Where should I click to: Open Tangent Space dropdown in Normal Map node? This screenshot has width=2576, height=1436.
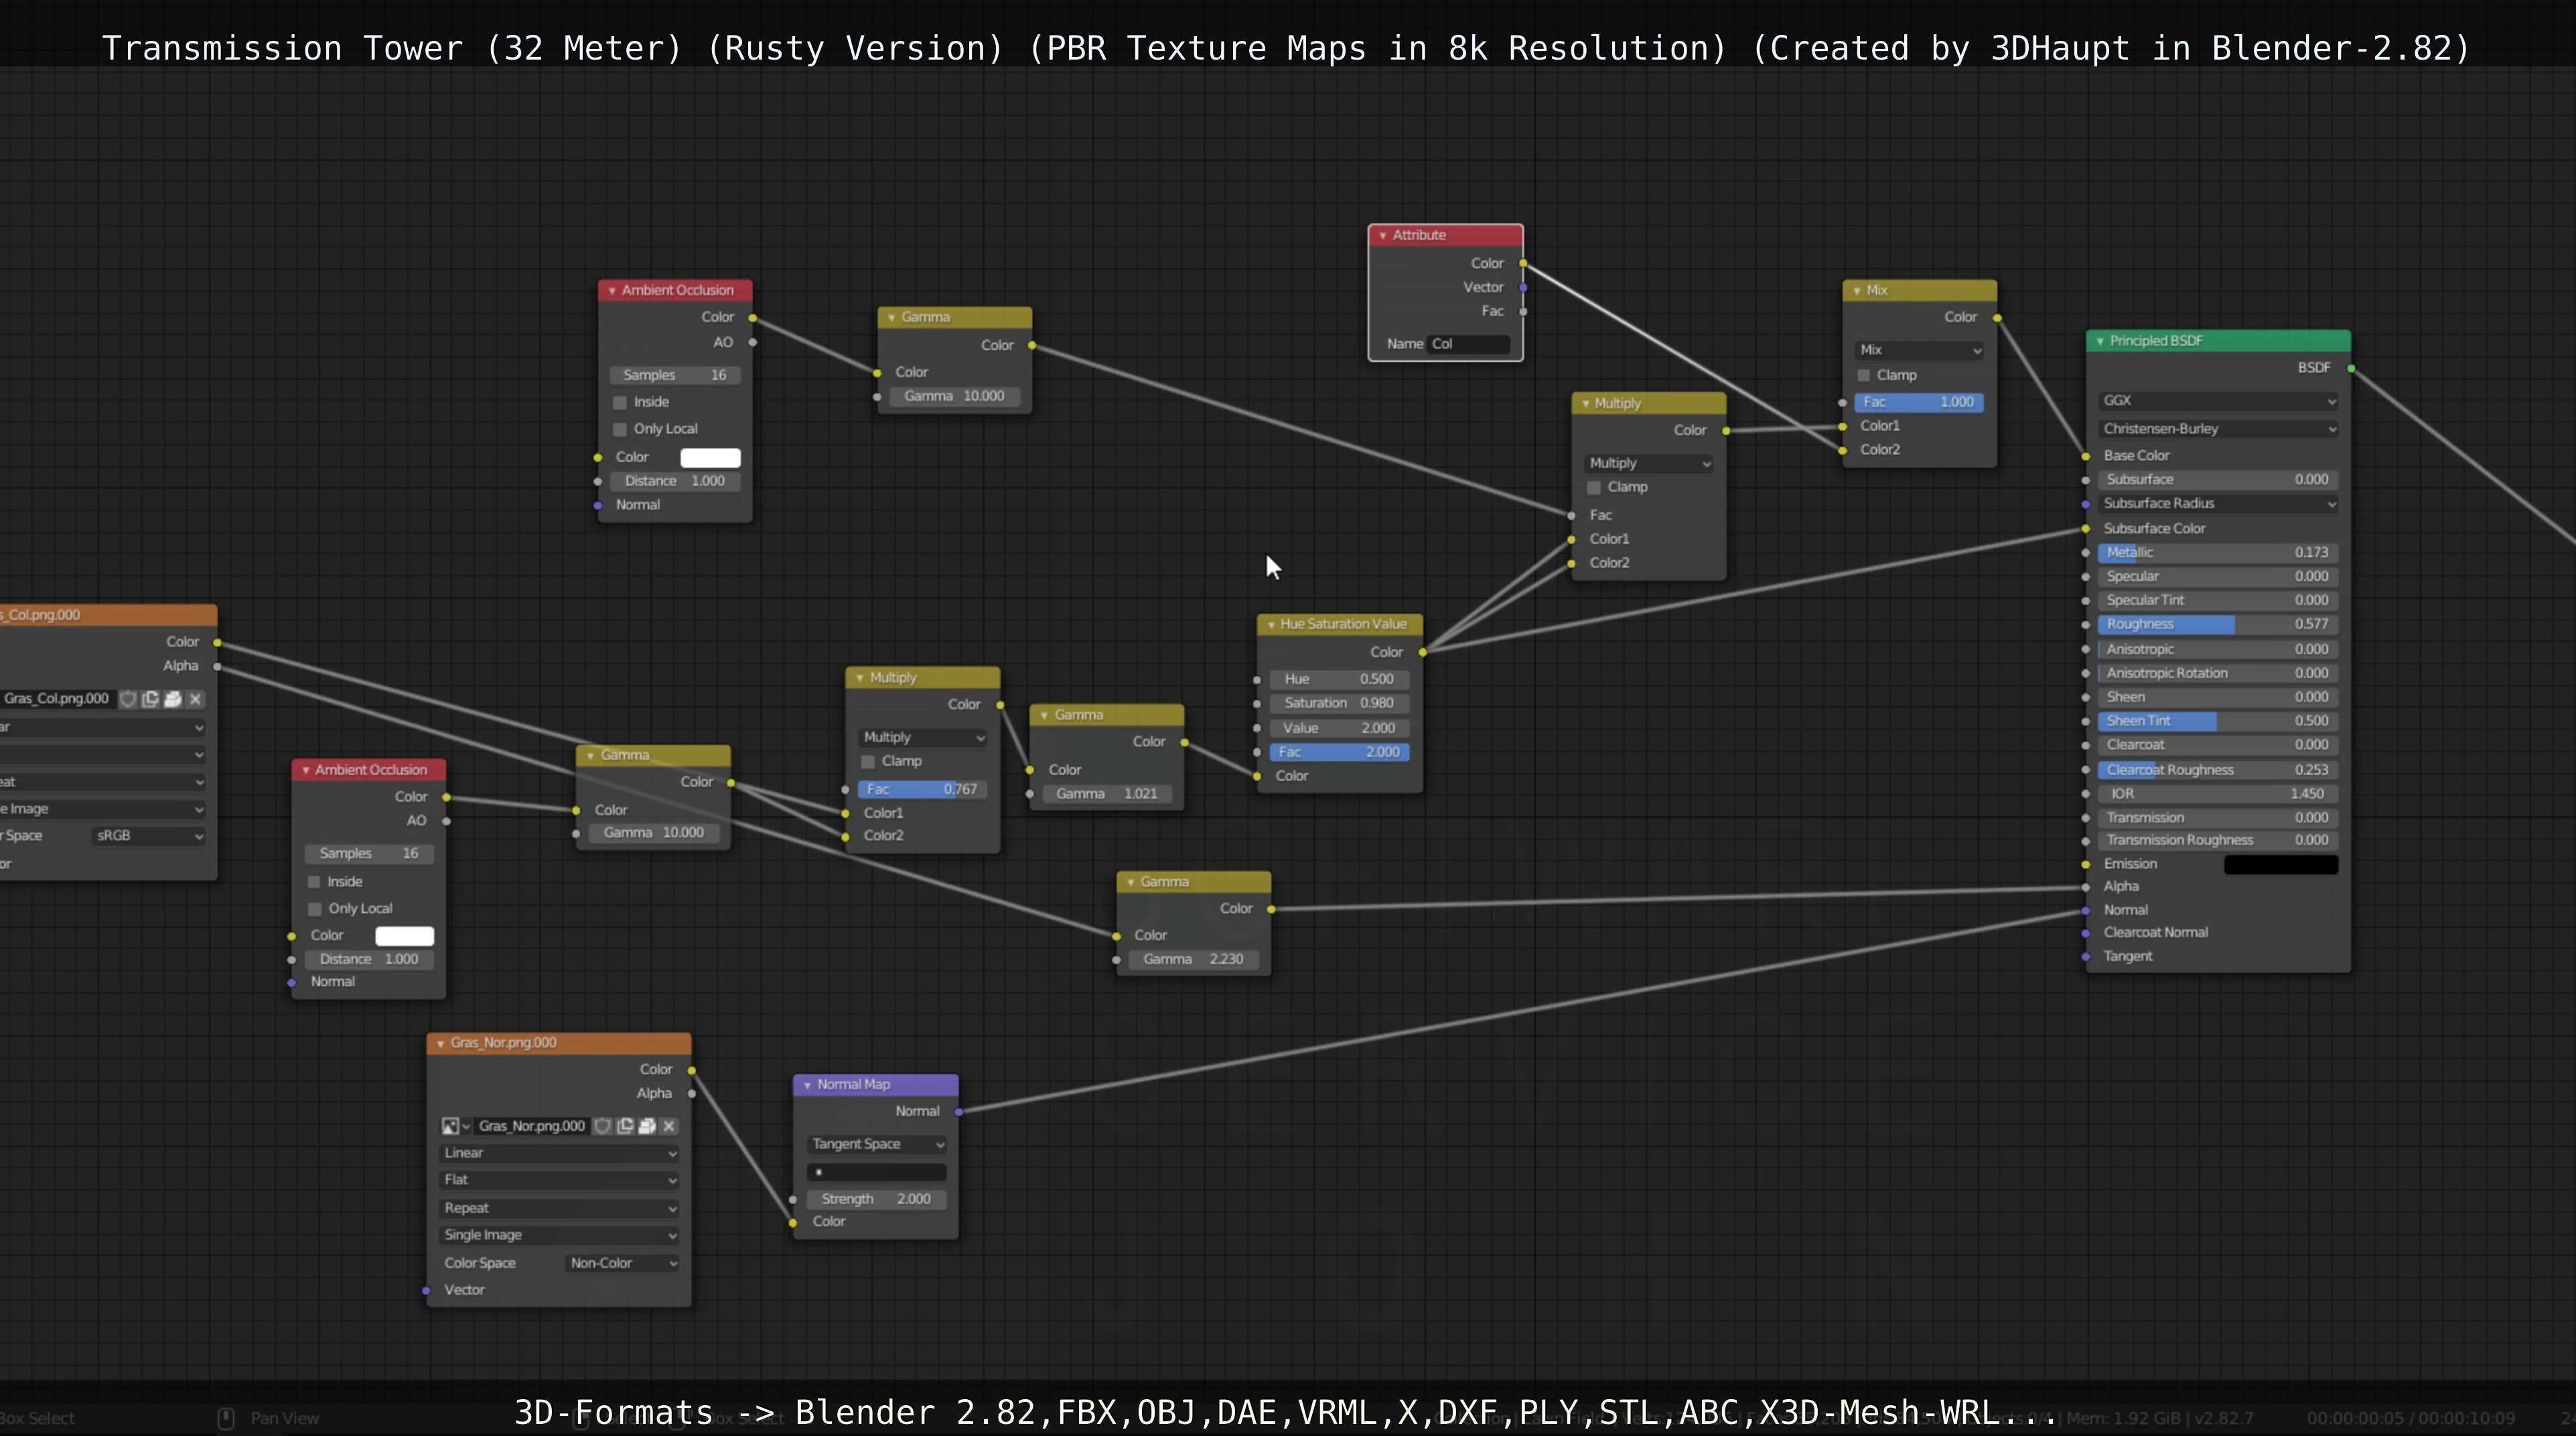click(x=876, y=1144)
